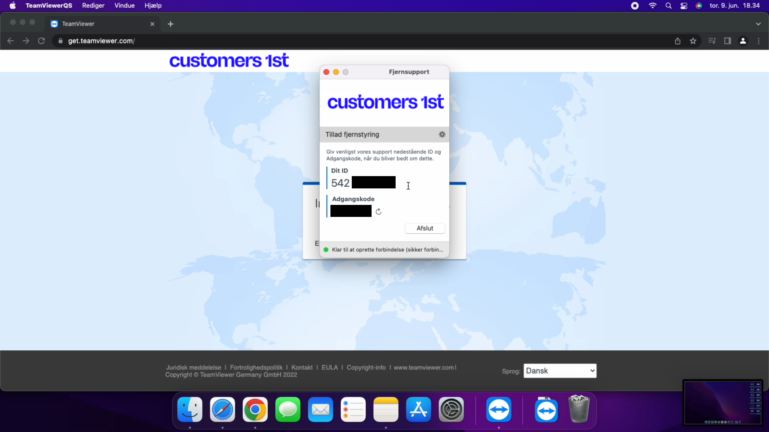Click the connection status text Klar til
Screen dimensions: 769x432
(x=388, y=250)
